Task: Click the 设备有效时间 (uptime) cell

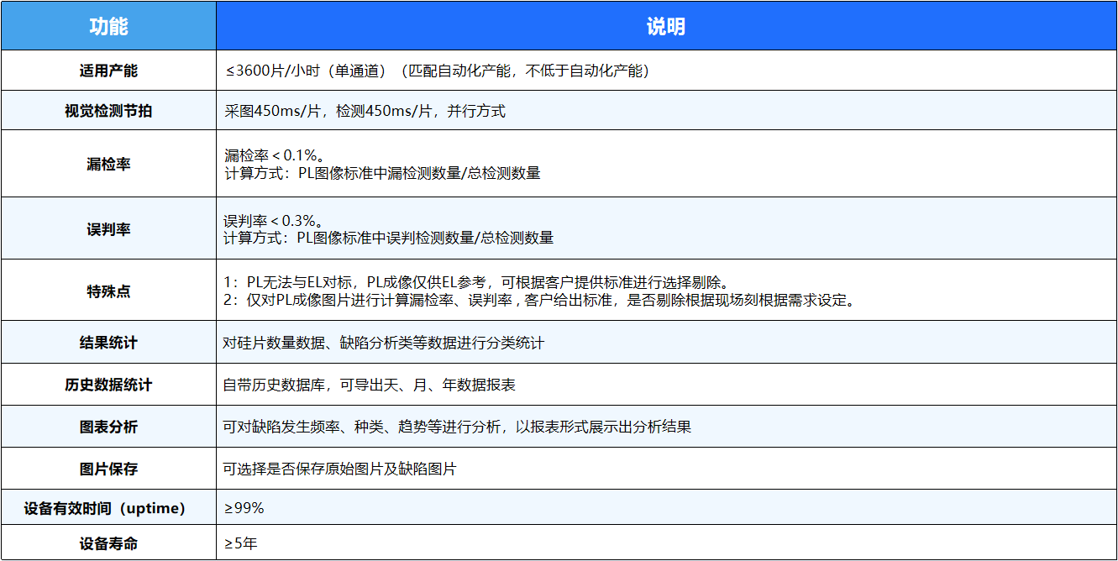Action: pos(108,508)
